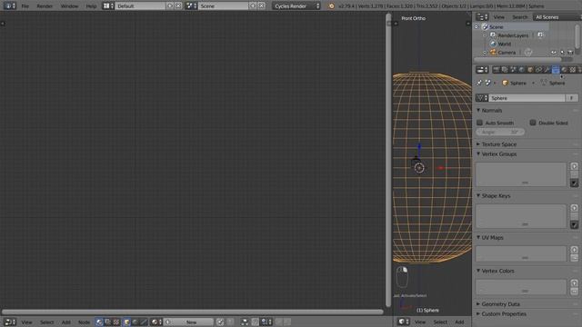Open the Object properties tab
Screen dimensions: 582x327
click(x=530, y=70)
